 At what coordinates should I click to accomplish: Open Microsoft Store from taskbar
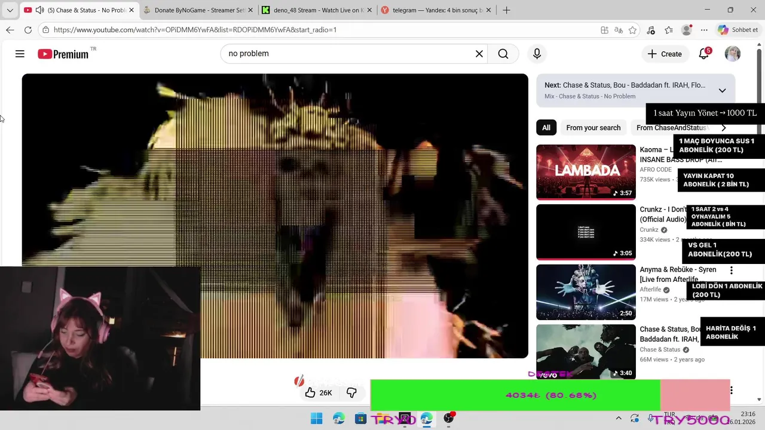click(360, 419)
